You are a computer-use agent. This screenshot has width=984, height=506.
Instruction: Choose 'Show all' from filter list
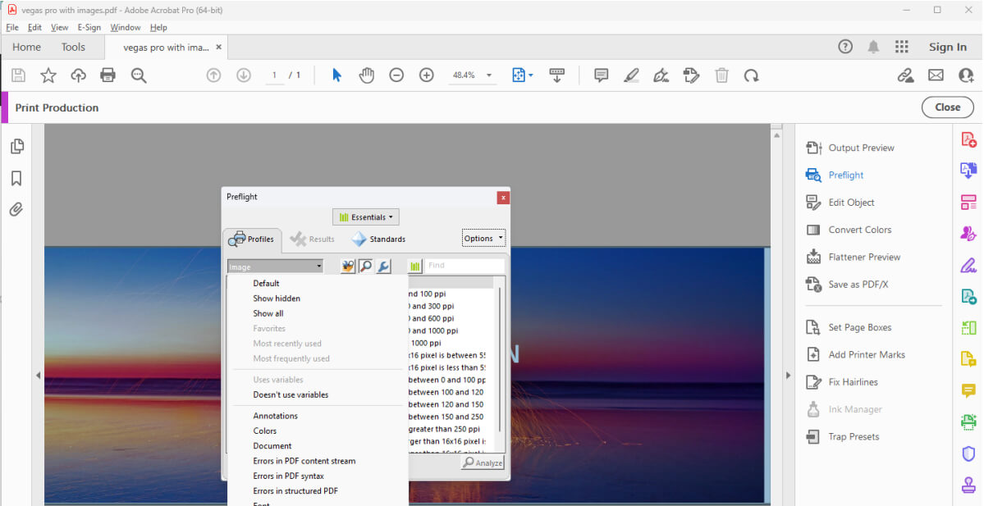click(x=268, y=313)
